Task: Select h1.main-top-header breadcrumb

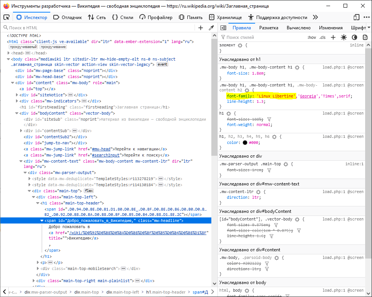Action: click(166, 292)
